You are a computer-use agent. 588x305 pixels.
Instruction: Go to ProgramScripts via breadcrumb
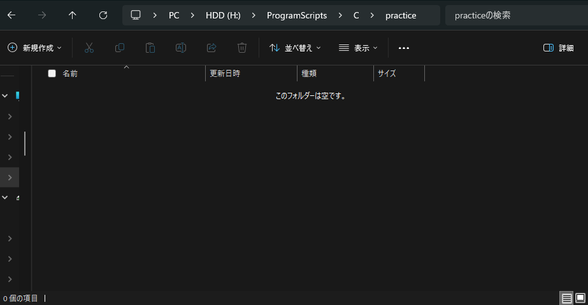pyautogui.click(x=297, y=15)
